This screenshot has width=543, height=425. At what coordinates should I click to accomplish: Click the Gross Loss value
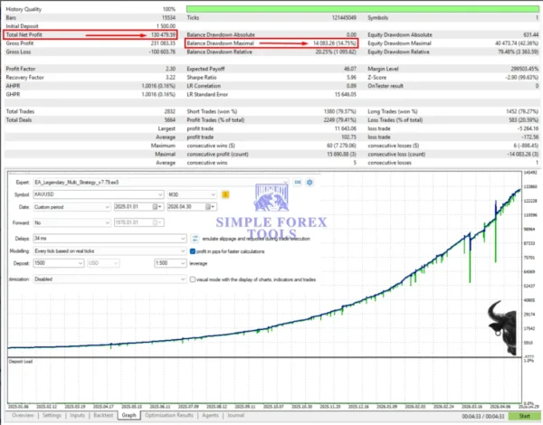[x=162, y=52]
